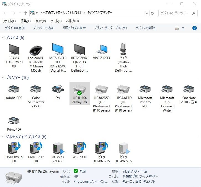Select the RX-V773 92EA36 media device
The image size is (201, 187).
[58, 148]
